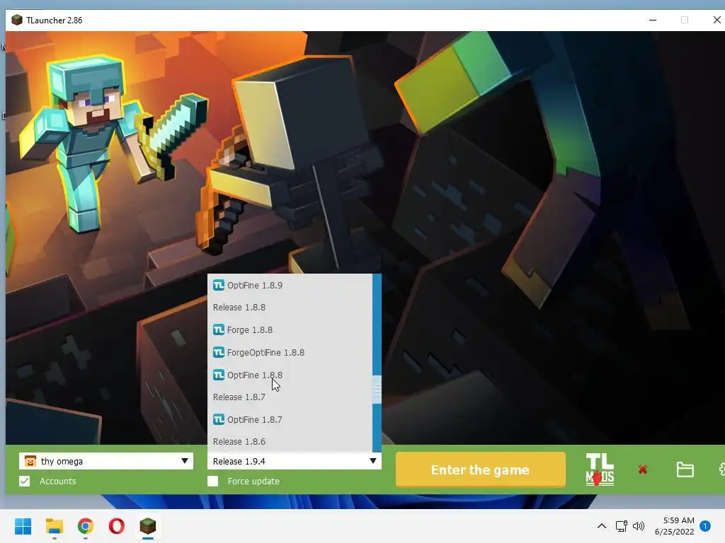Choose Release 1.8.6 at list bottom

point(290,441)
